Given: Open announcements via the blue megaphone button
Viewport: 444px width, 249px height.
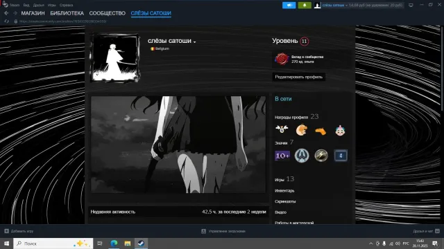Looking at the screenshot, I should (289, 5).
